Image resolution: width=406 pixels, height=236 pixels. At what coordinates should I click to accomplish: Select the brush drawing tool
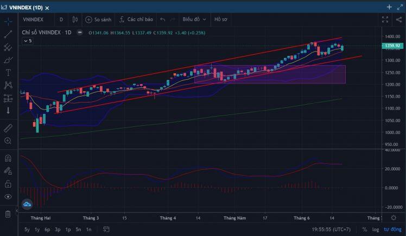(x=8, y=60)
